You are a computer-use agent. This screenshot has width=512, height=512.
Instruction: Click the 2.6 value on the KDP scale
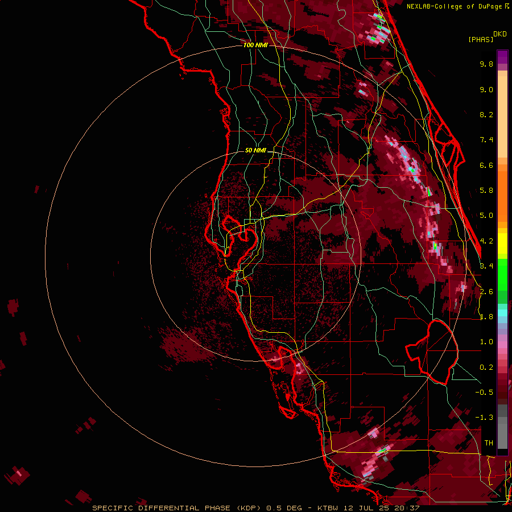[486, 292]
